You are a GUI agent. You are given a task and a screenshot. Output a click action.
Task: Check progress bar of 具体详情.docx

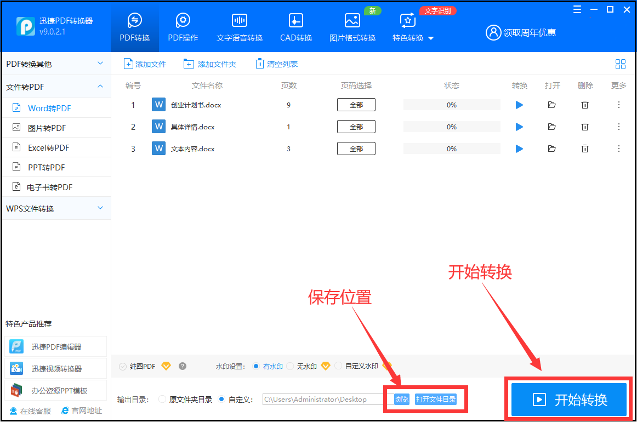click(452, 126)
